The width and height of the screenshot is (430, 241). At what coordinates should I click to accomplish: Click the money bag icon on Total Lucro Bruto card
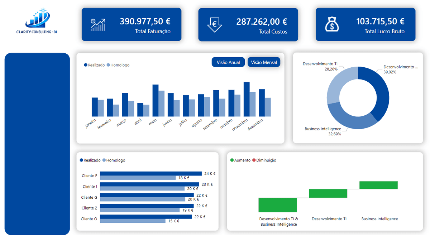(331, 24)
